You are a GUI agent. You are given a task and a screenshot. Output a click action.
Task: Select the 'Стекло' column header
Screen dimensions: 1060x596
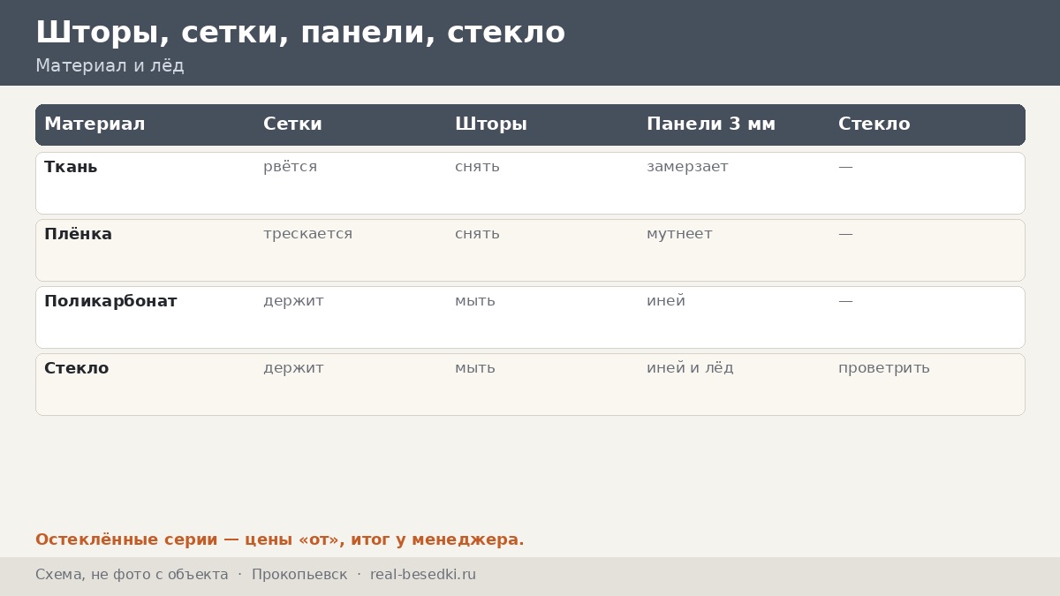874,124
